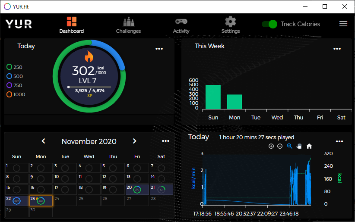The height and width of the screenshot is (222, 355).
Task: Open the Today card options menu
Action: coord(159,49)
